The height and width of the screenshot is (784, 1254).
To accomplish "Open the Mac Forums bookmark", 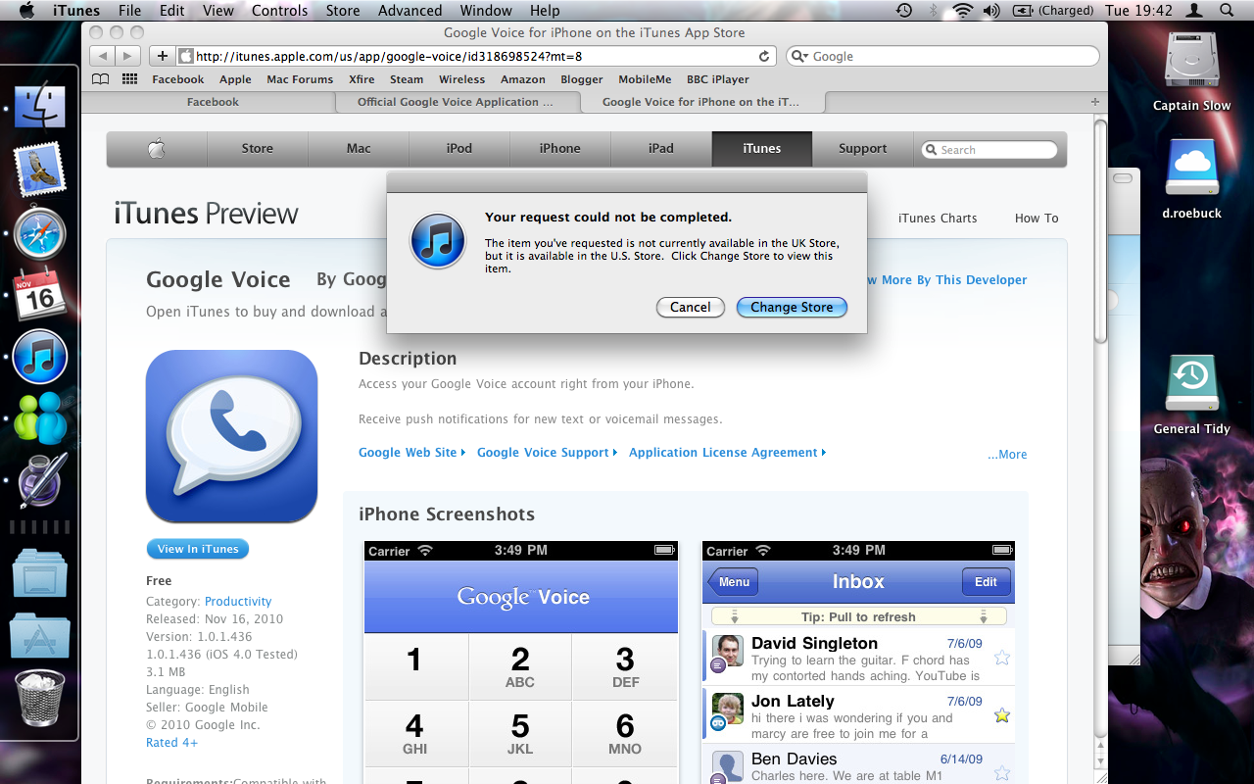I will [300, 79].
